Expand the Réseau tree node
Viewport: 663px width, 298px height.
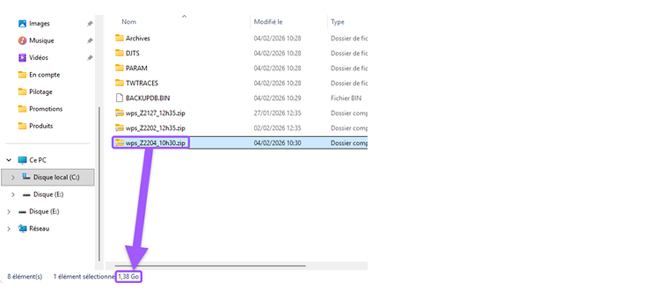[9, 229]
